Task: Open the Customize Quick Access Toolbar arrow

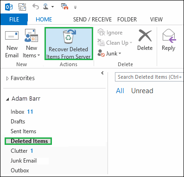Action: tap(75, 7)
